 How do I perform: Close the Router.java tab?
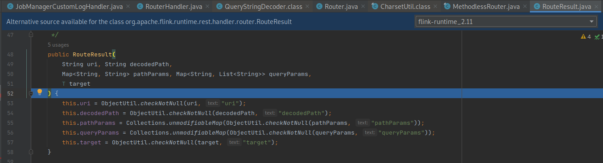363,7
